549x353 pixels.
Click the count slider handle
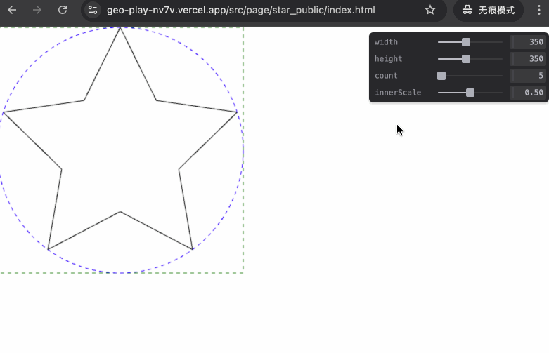(441, 76)
